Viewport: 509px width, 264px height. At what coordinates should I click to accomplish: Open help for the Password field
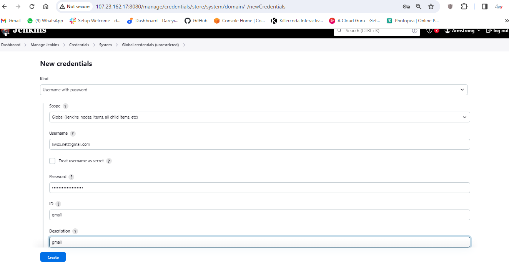(72, 177)
